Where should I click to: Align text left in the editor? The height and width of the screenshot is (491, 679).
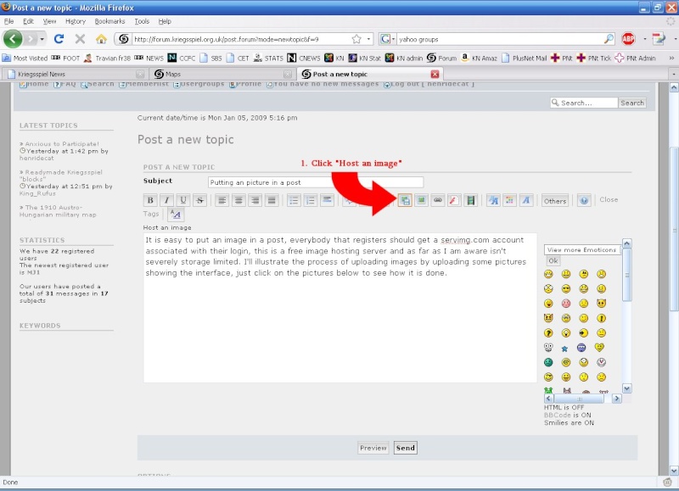(x=222, y=200)
